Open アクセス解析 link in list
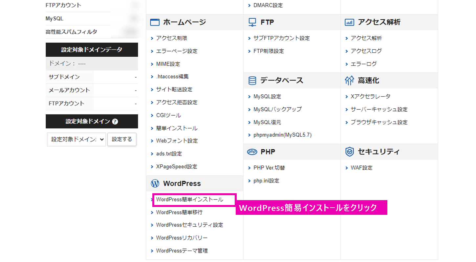 [366, 38]
